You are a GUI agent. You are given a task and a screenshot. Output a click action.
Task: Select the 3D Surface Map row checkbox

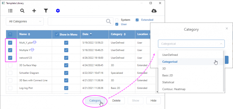[10, 65]
